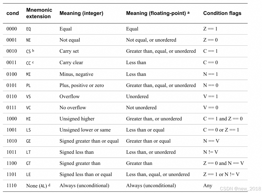Image resolution: width=262 pixels, height=193 pixels.
Task: Click the 'Not unordered' floating-point meaning
Action: [141, 107]
